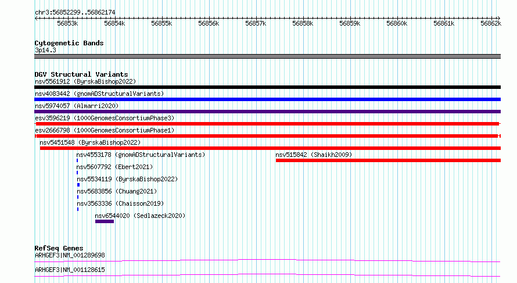
Task: Click the 56855k ruler tick label
Action: (x=161, y=23)
